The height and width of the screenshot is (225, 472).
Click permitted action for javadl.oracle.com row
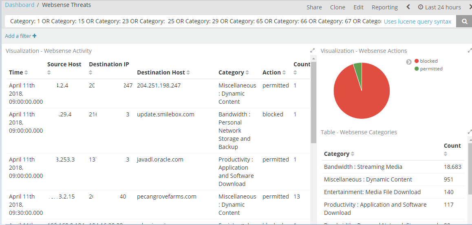coord(276,159)
